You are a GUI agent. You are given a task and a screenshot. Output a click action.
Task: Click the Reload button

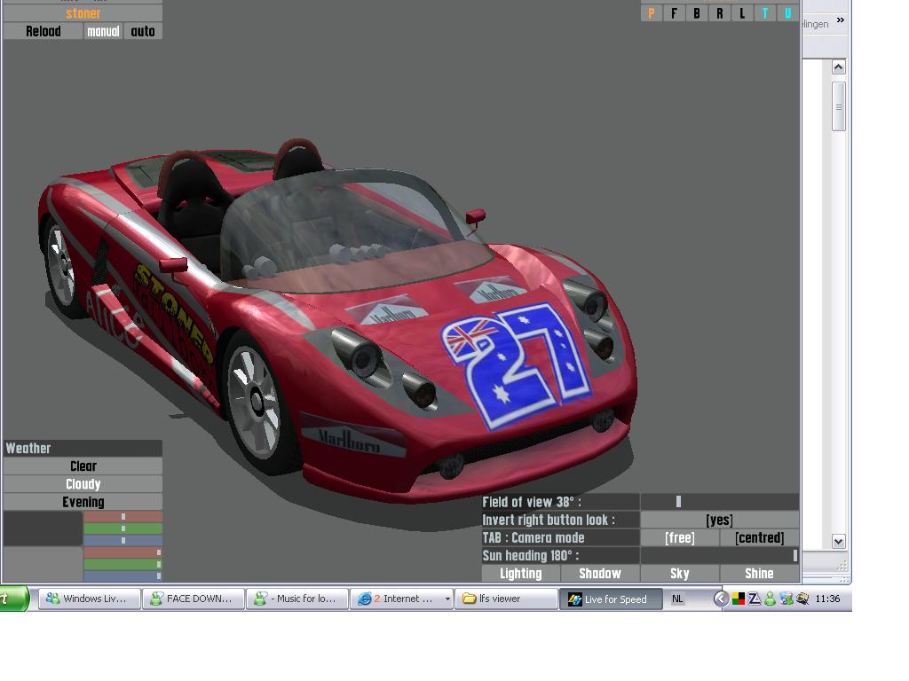(43, 31)
